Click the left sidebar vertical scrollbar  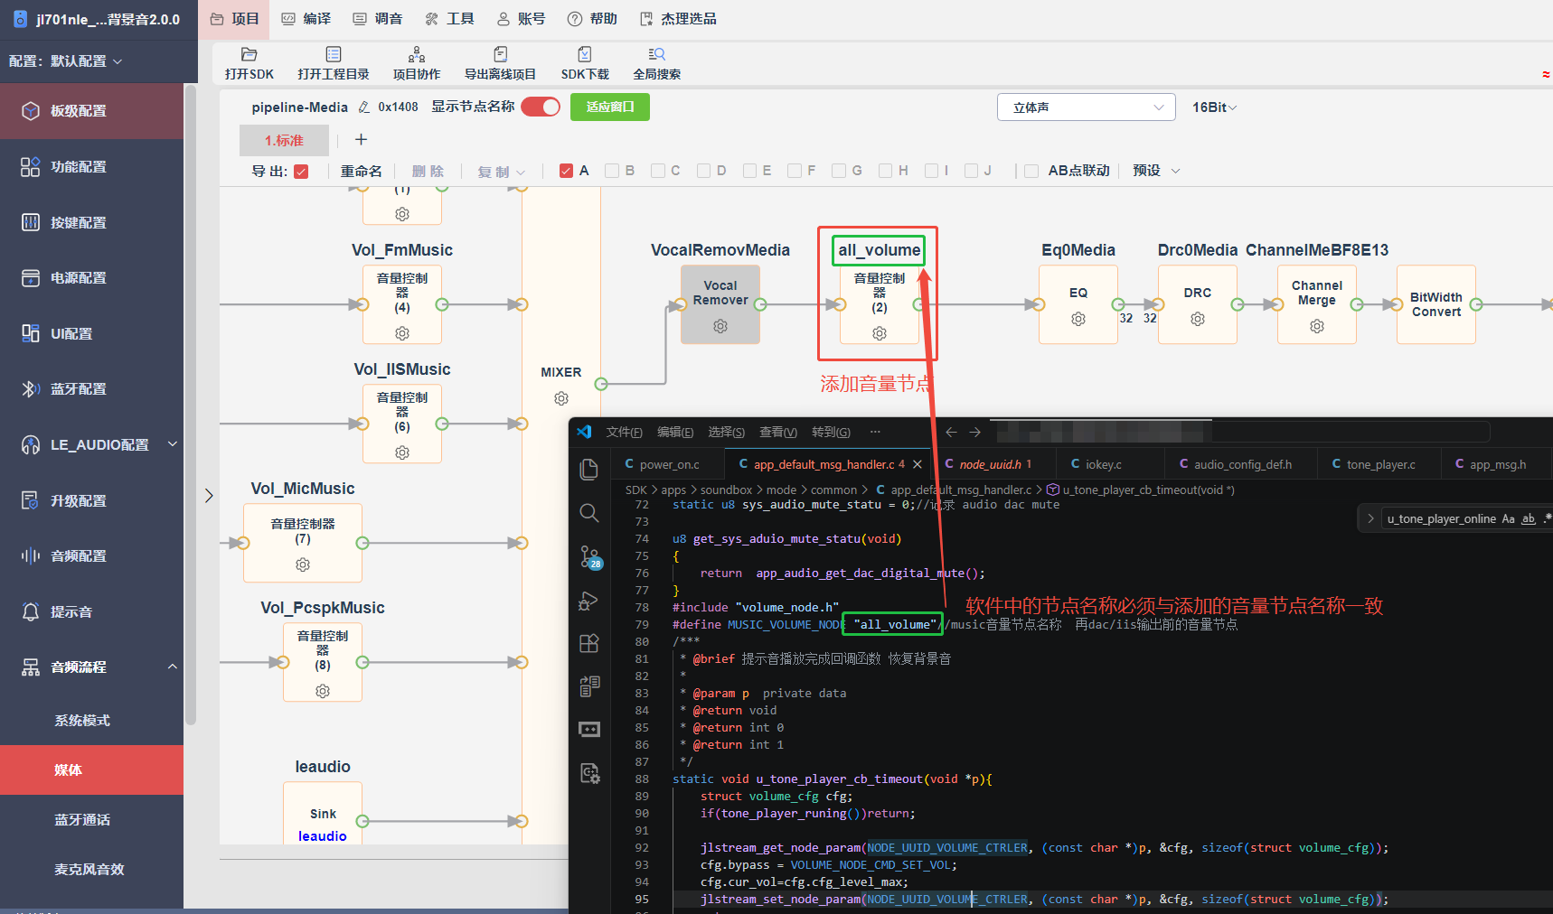point(190,406)
